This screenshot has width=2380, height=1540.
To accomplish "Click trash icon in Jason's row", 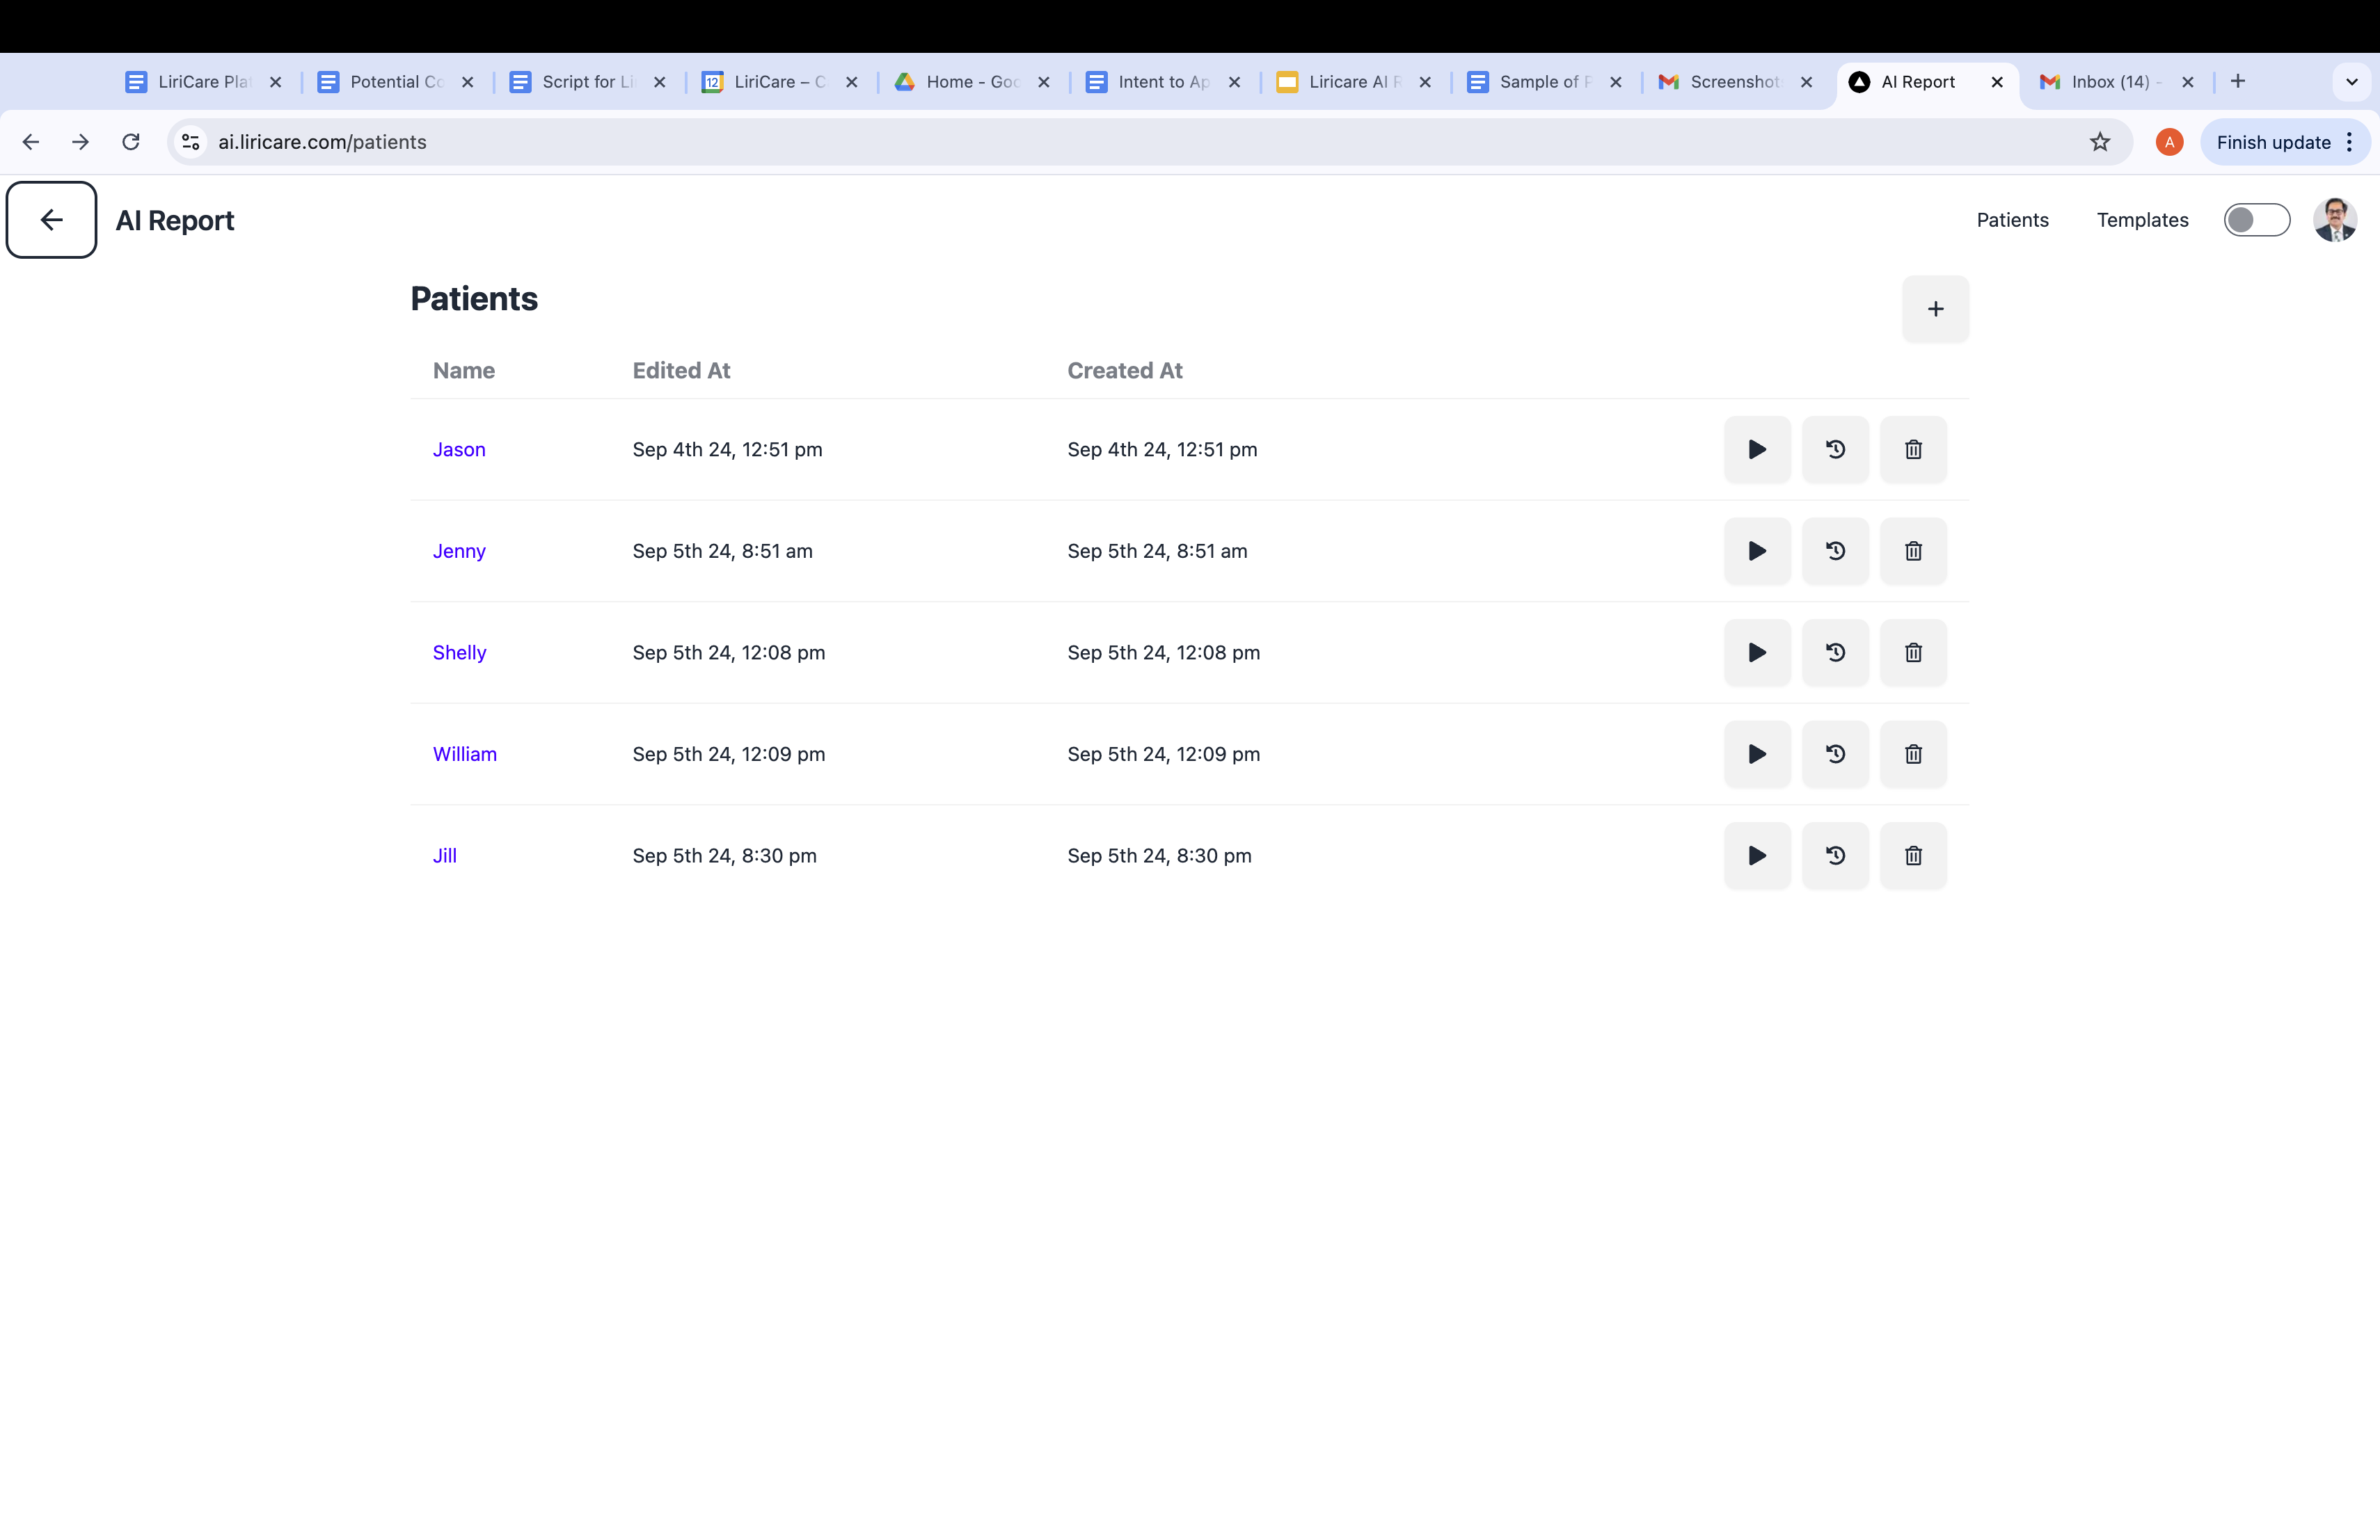I will point(1912,450).
